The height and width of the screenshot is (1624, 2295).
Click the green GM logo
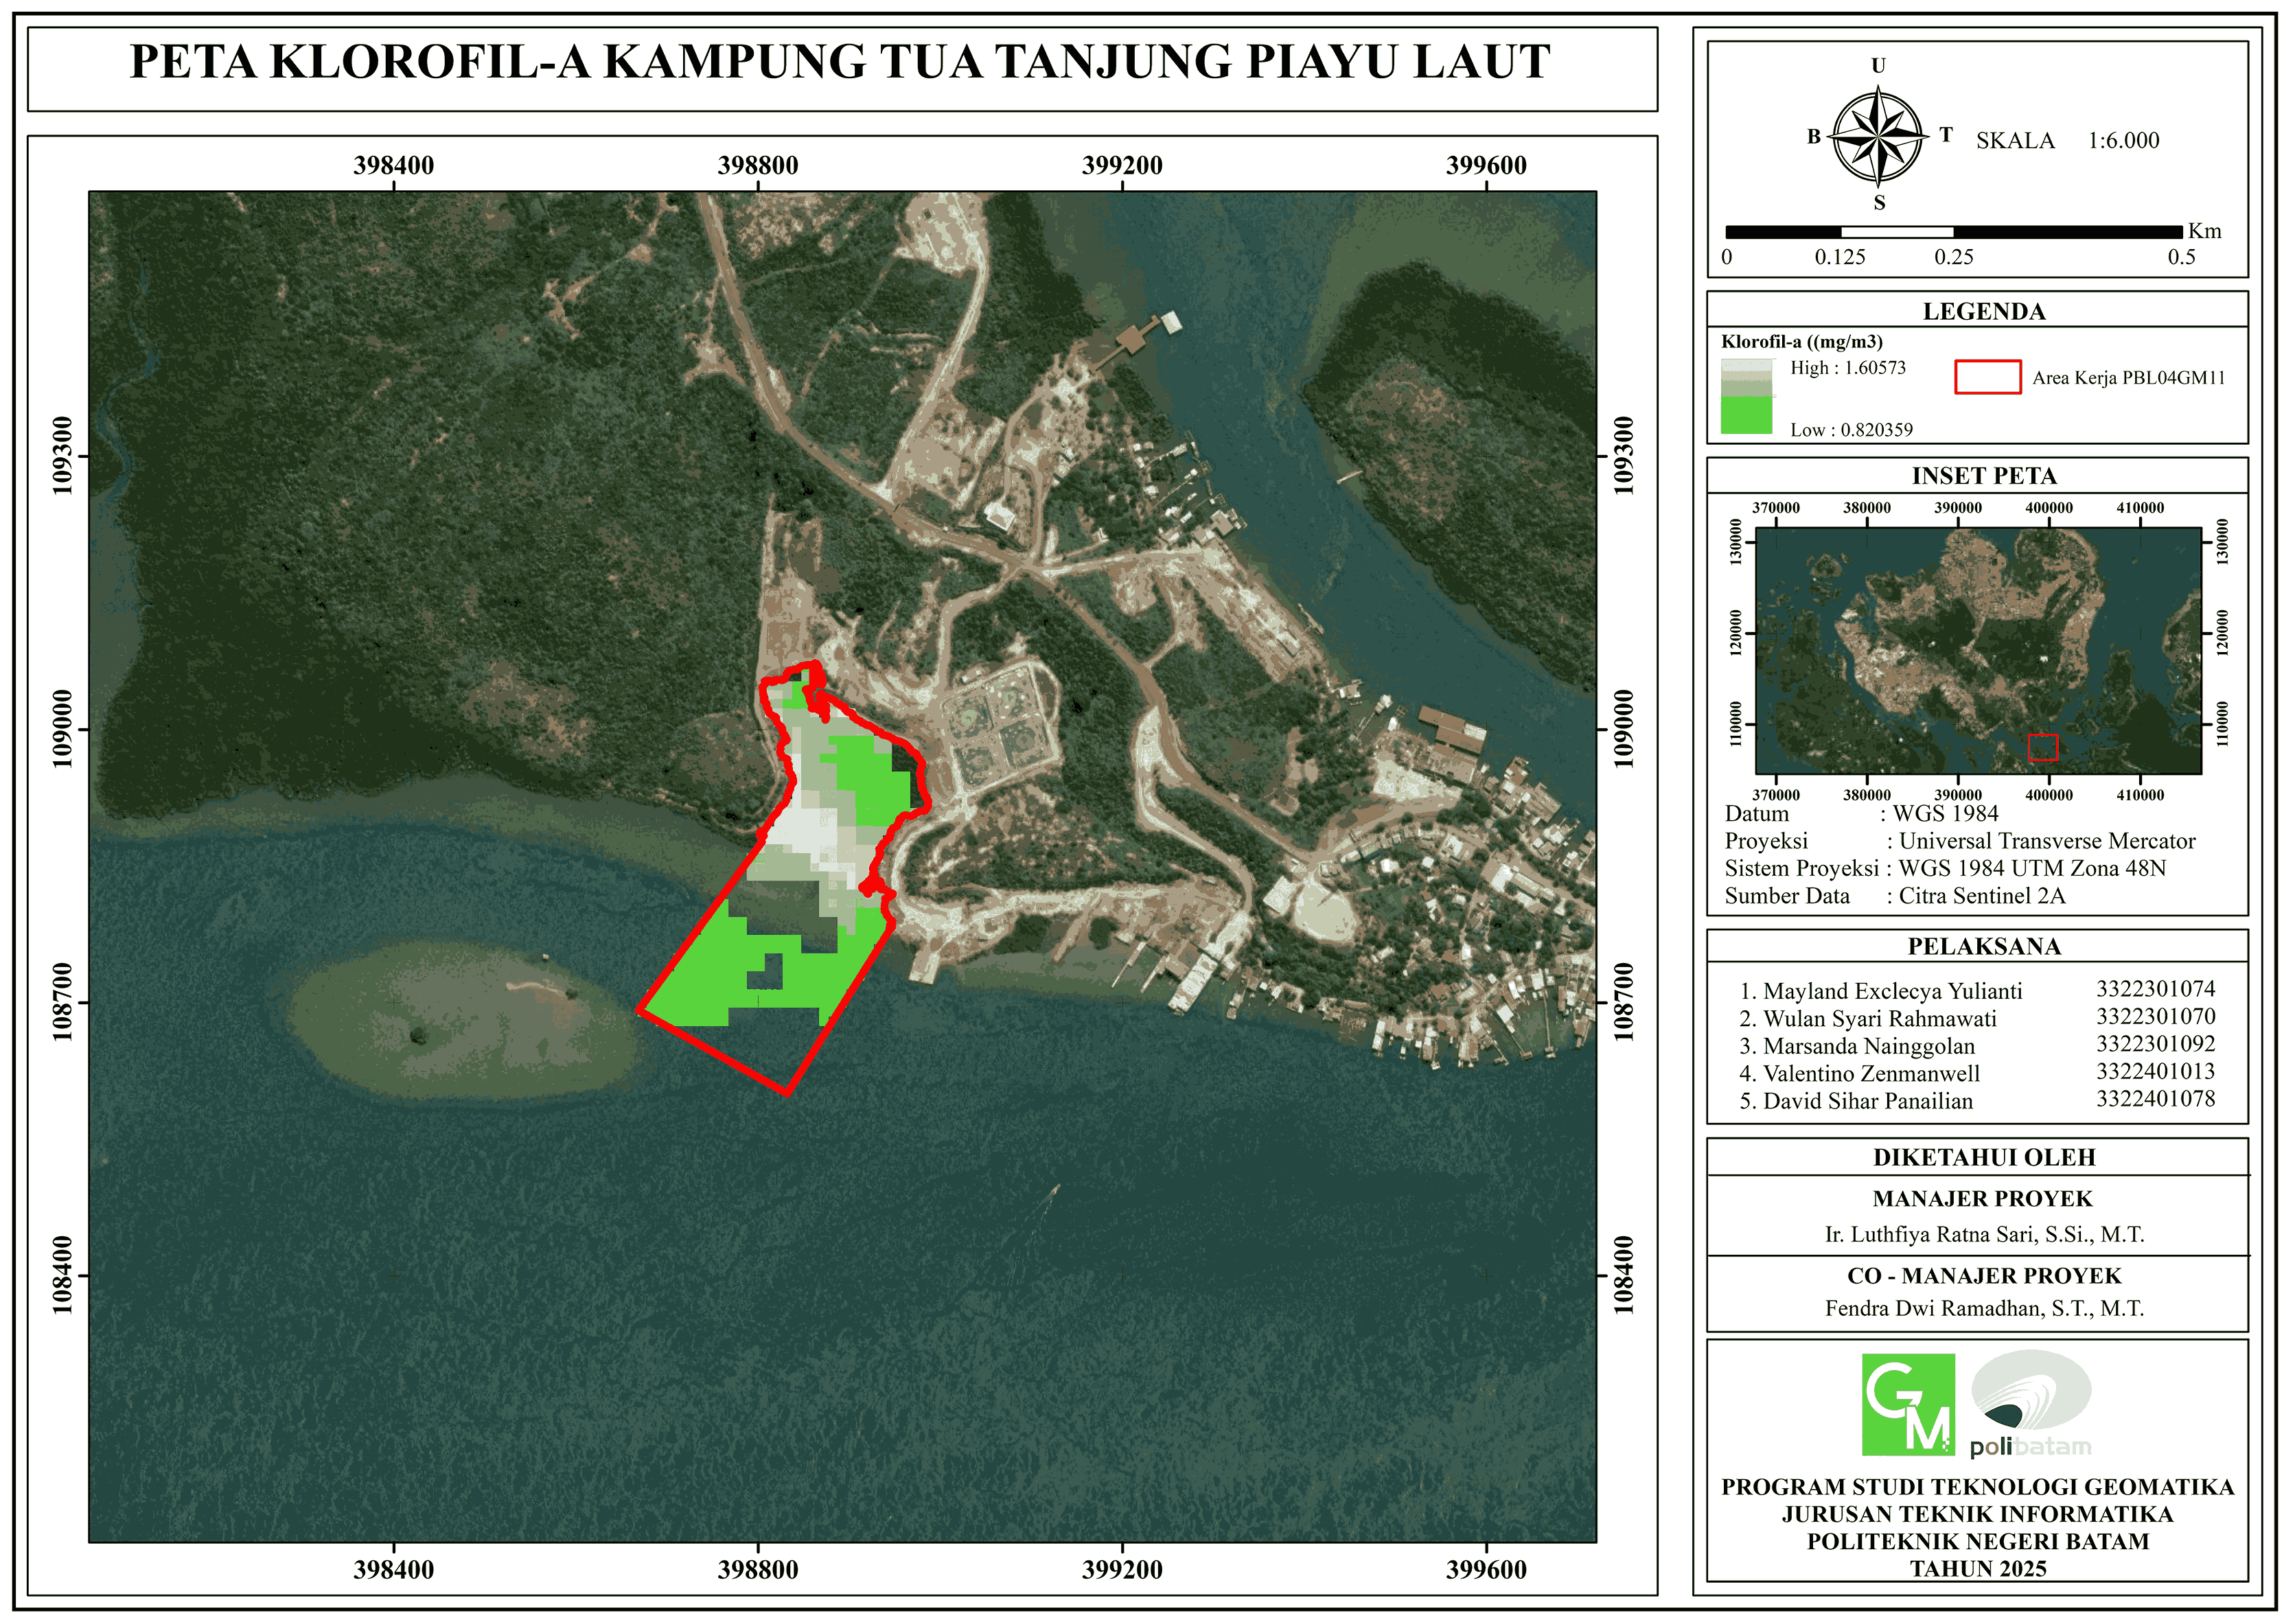point(1908,1404)
